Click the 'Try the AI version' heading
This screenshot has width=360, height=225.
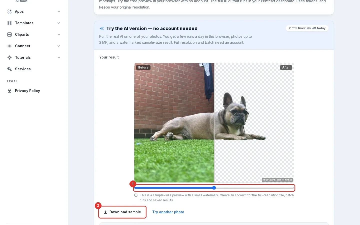pyautogui.click(x=152, y=28)
